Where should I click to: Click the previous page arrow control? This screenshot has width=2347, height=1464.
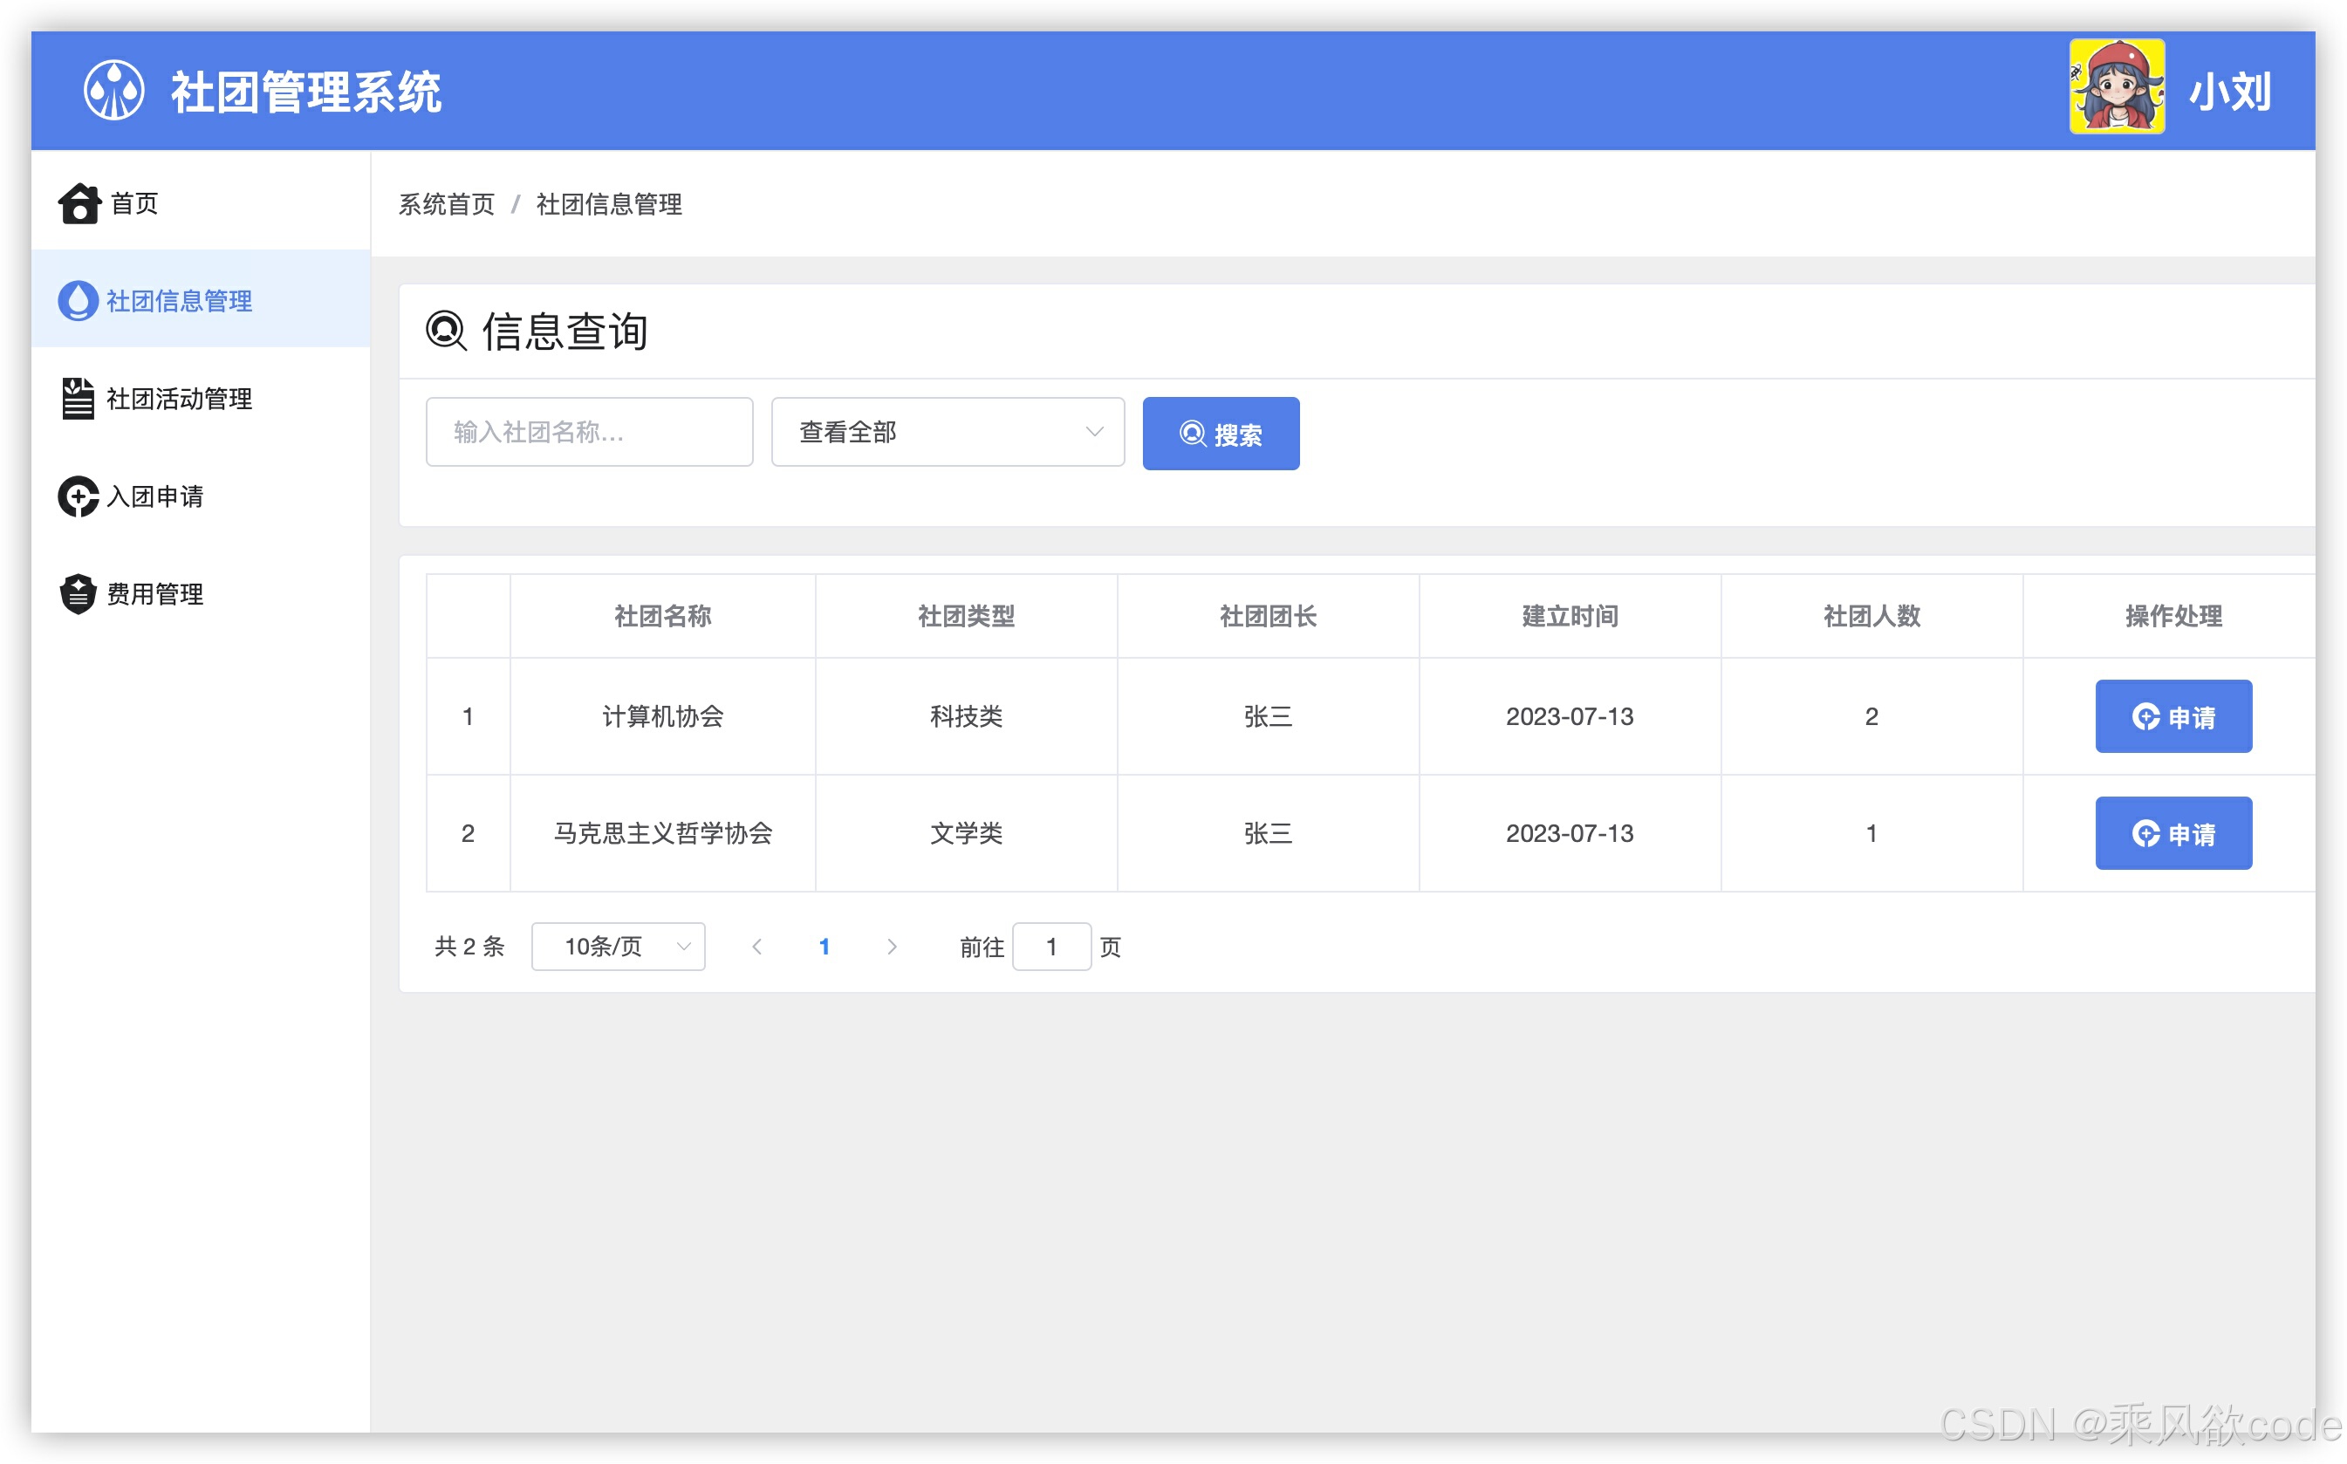(757, 946)
